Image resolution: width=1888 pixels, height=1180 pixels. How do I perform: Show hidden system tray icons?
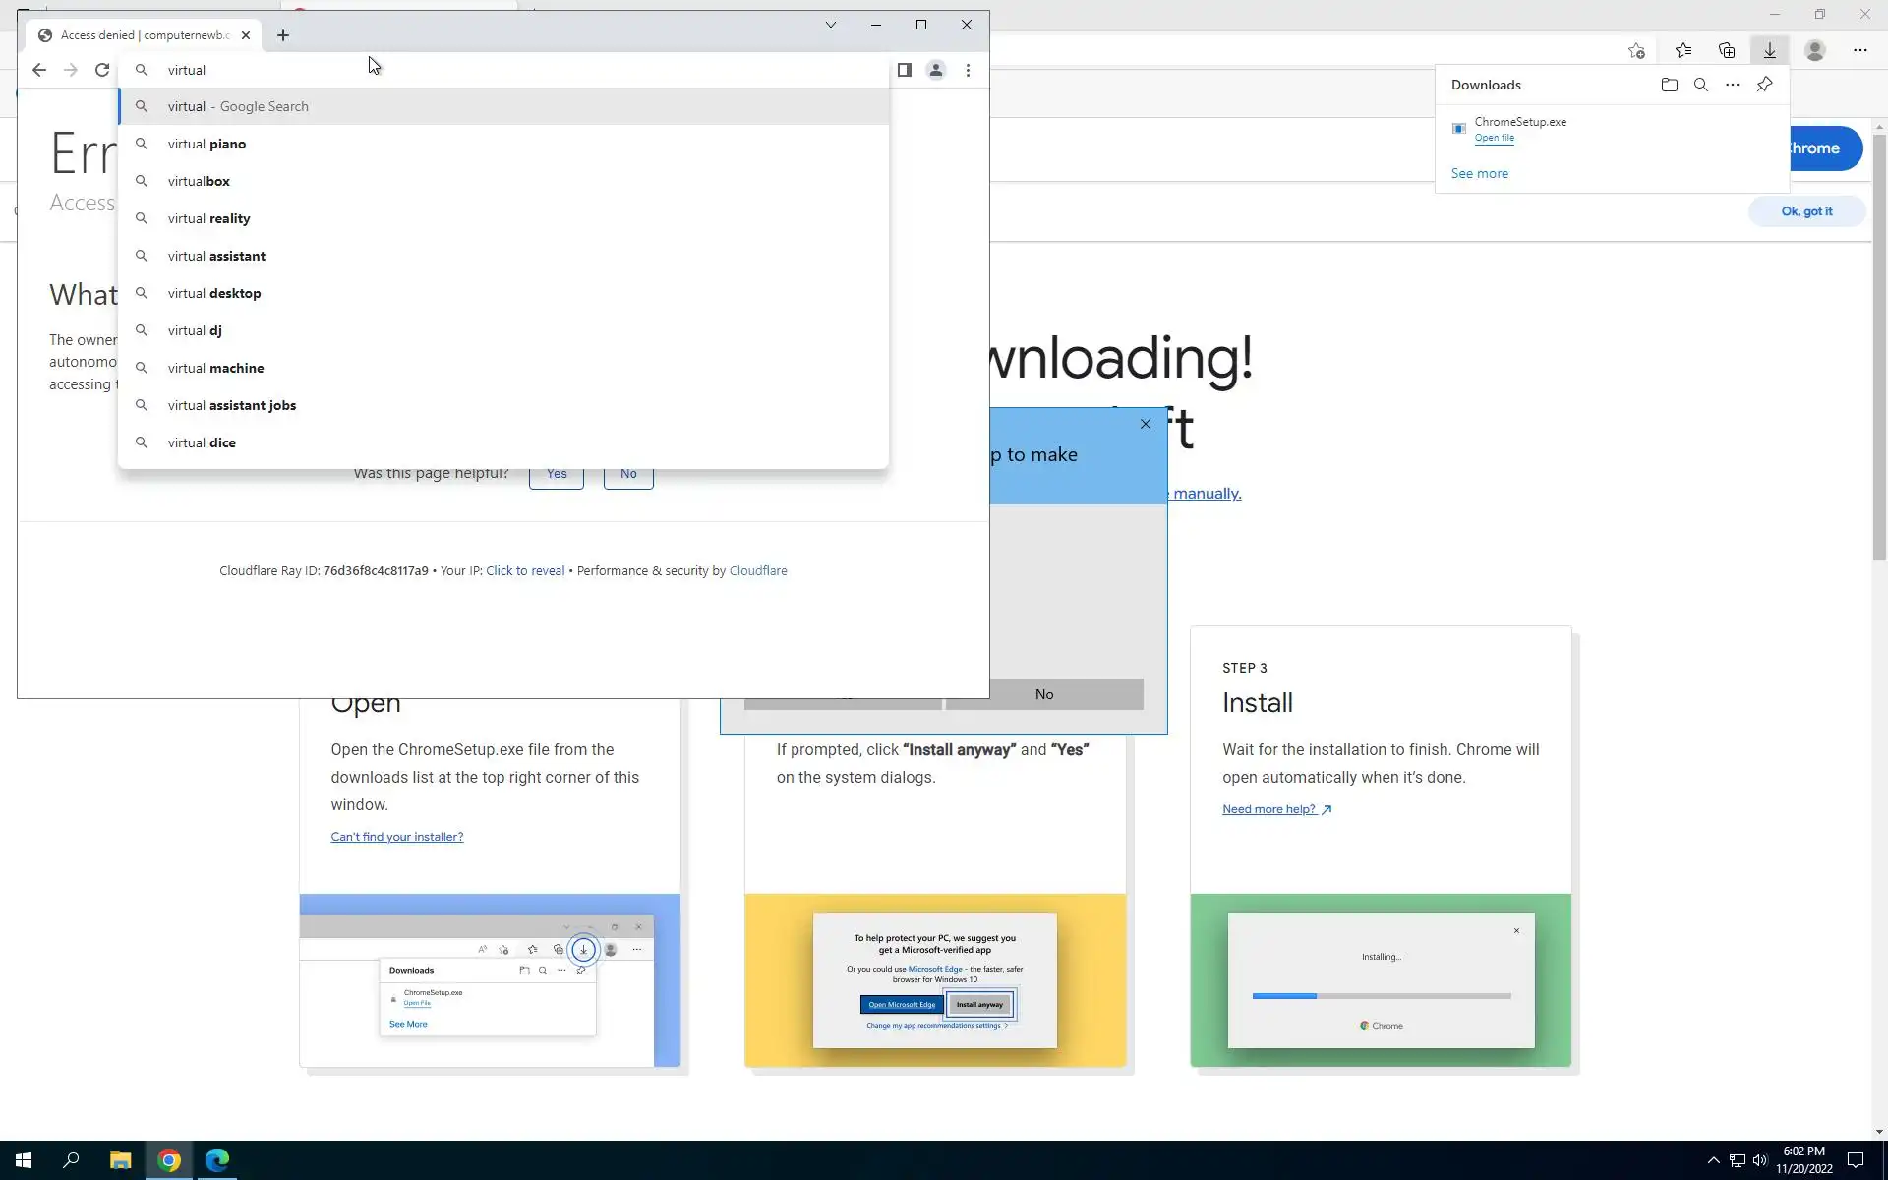point(1713,1160)
